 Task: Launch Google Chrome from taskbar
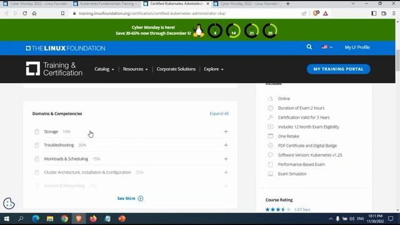click(64, 219)
